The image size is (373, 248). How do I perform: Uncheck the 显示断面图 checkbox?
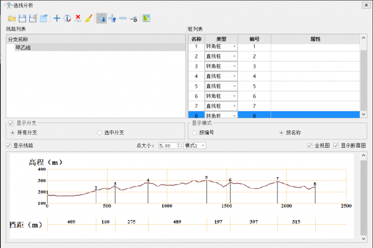[336, 145]
